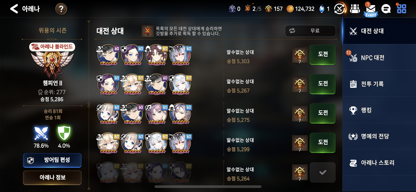The image size is (416, 192).
Task: Tap the crossed swords auto-battle icon in top bar
Action: 340,9
